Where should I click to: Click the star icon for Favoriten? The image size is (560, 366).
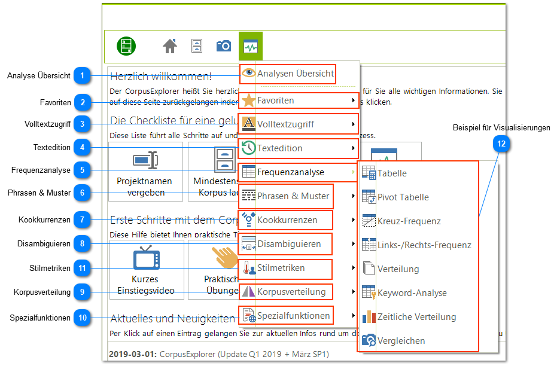coord(248,100)
